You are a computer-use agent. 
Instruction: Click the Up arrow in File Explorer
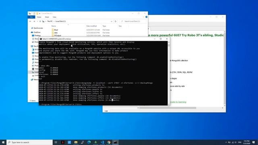click(x=40, y=21)
